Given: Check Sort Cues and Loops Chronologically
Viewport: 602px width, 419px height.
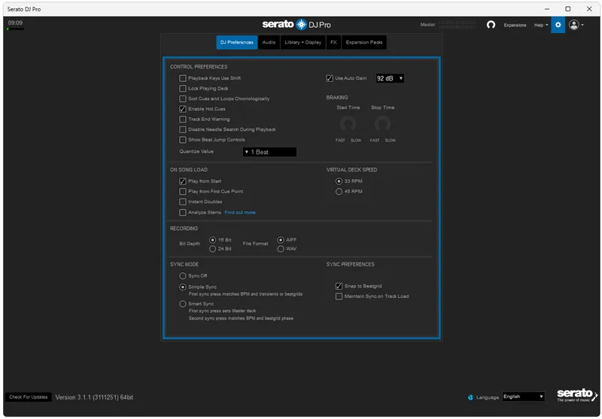Looking at the screenshot, I should click(183, 99).
